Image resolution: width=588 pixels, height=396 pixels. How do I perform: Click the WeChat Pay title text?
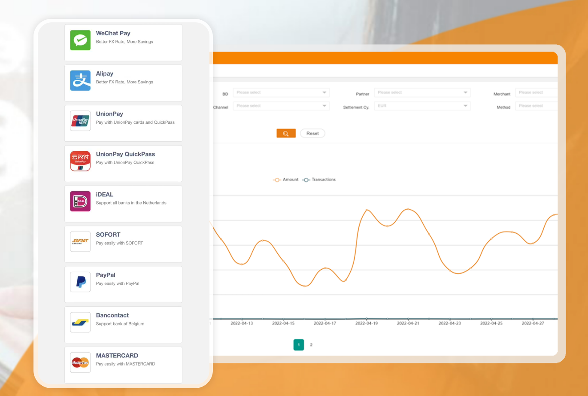pos(113,33)
